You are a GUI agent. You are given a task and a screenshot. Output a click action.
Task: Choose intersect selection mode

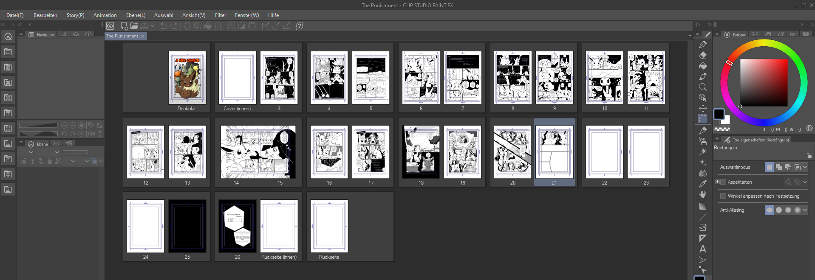click(x=798, y=167)
